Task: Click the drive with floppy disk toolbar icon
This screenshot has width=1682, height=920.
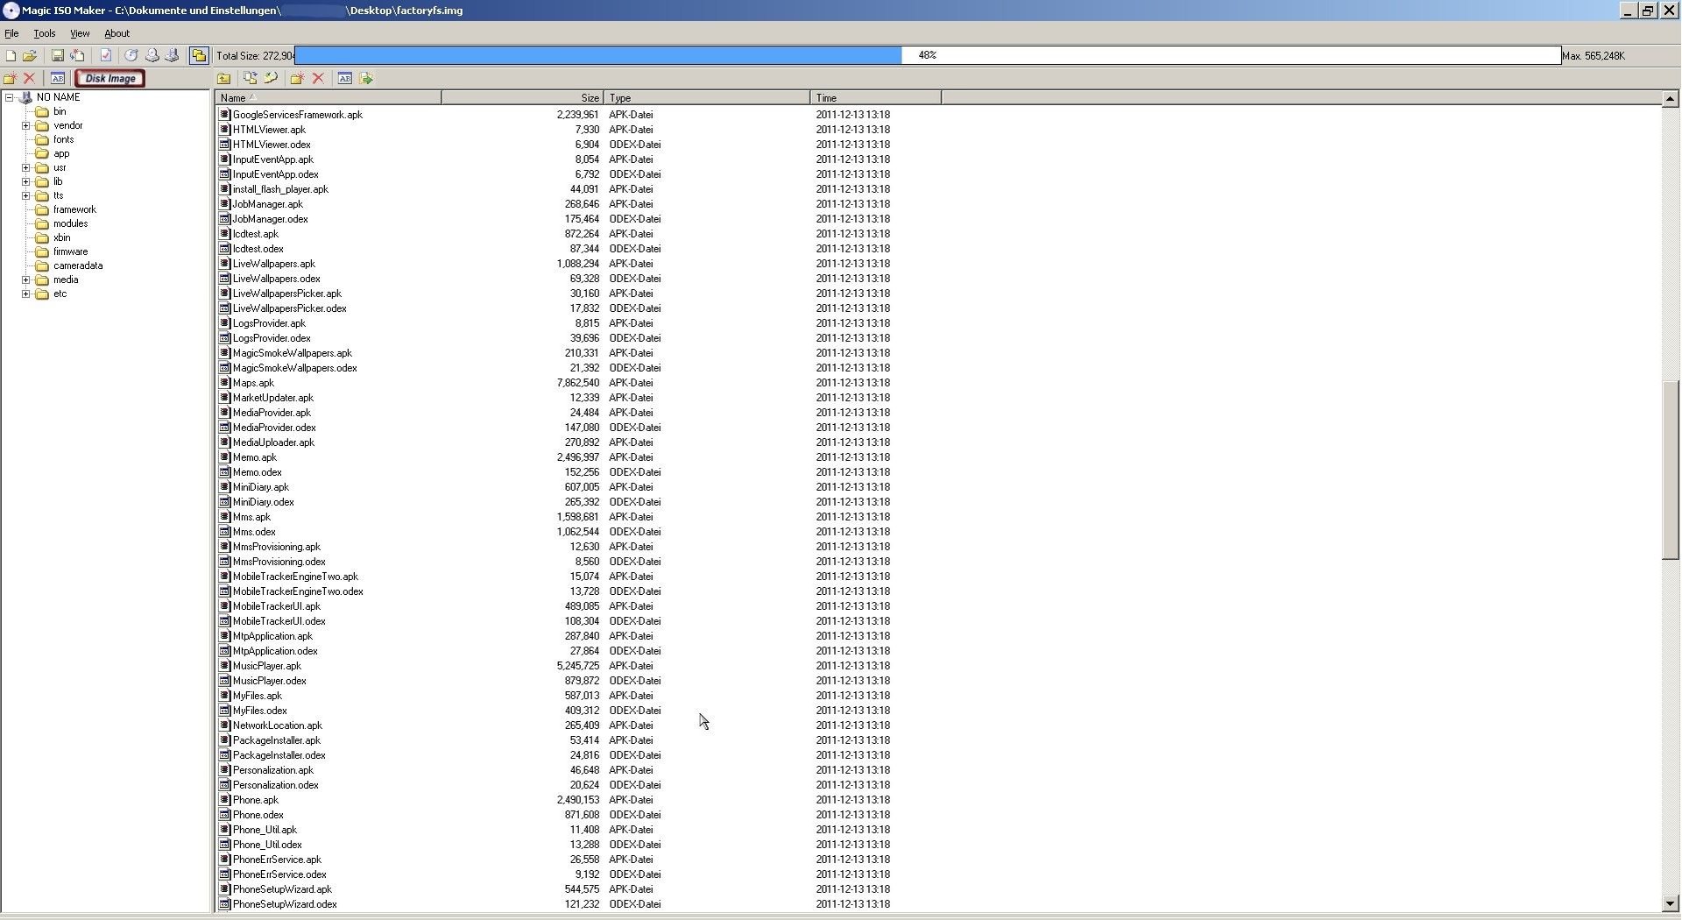Action: [x=173, y=55]
